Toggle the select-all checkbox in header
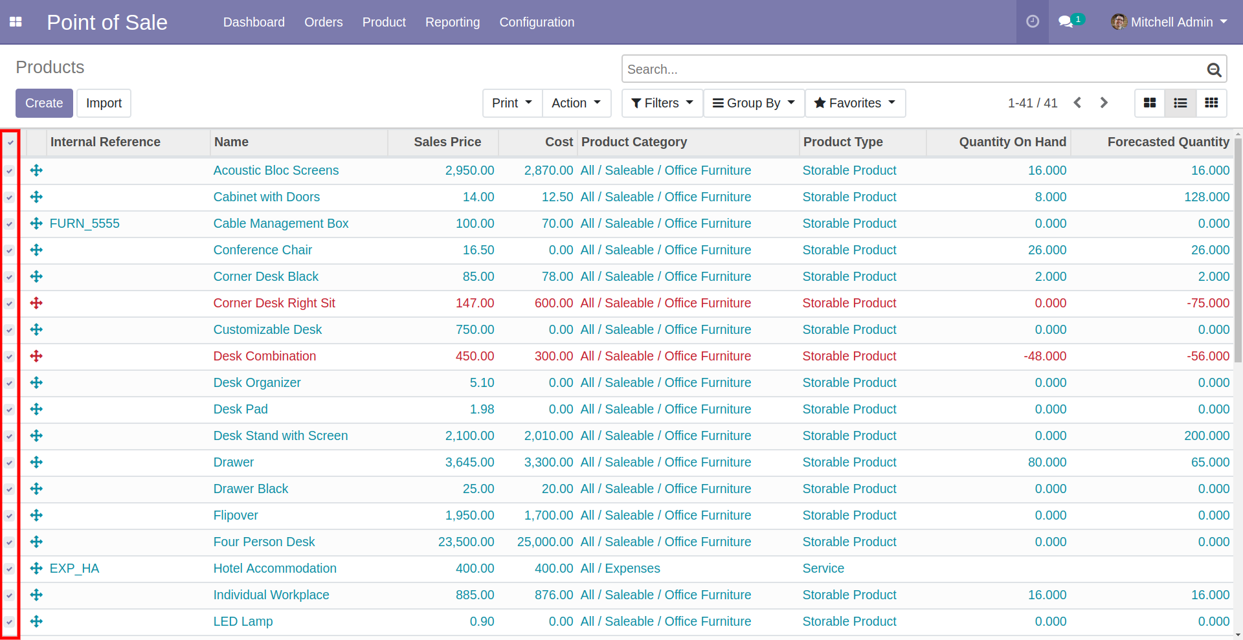Image resolution: width=1243 pixels, height=640 pixels. point(10,142)
